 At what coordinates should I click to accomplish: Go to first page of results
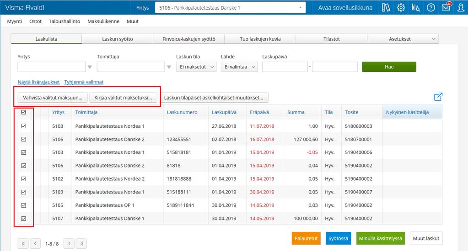coord(23,244)
